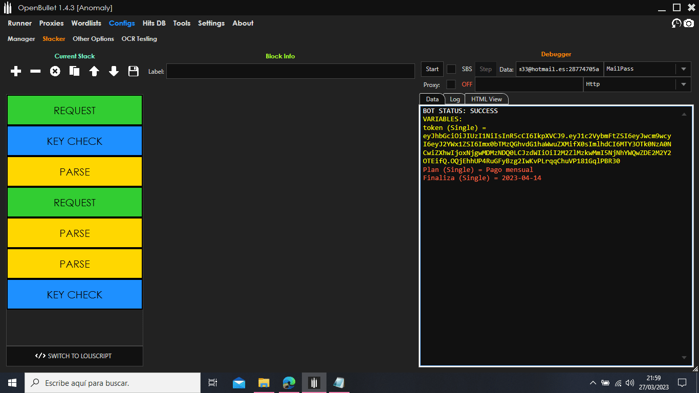The image size is (699, 393).
Task: Save the config using the floppy disk icon
Action: pos(134,72)
